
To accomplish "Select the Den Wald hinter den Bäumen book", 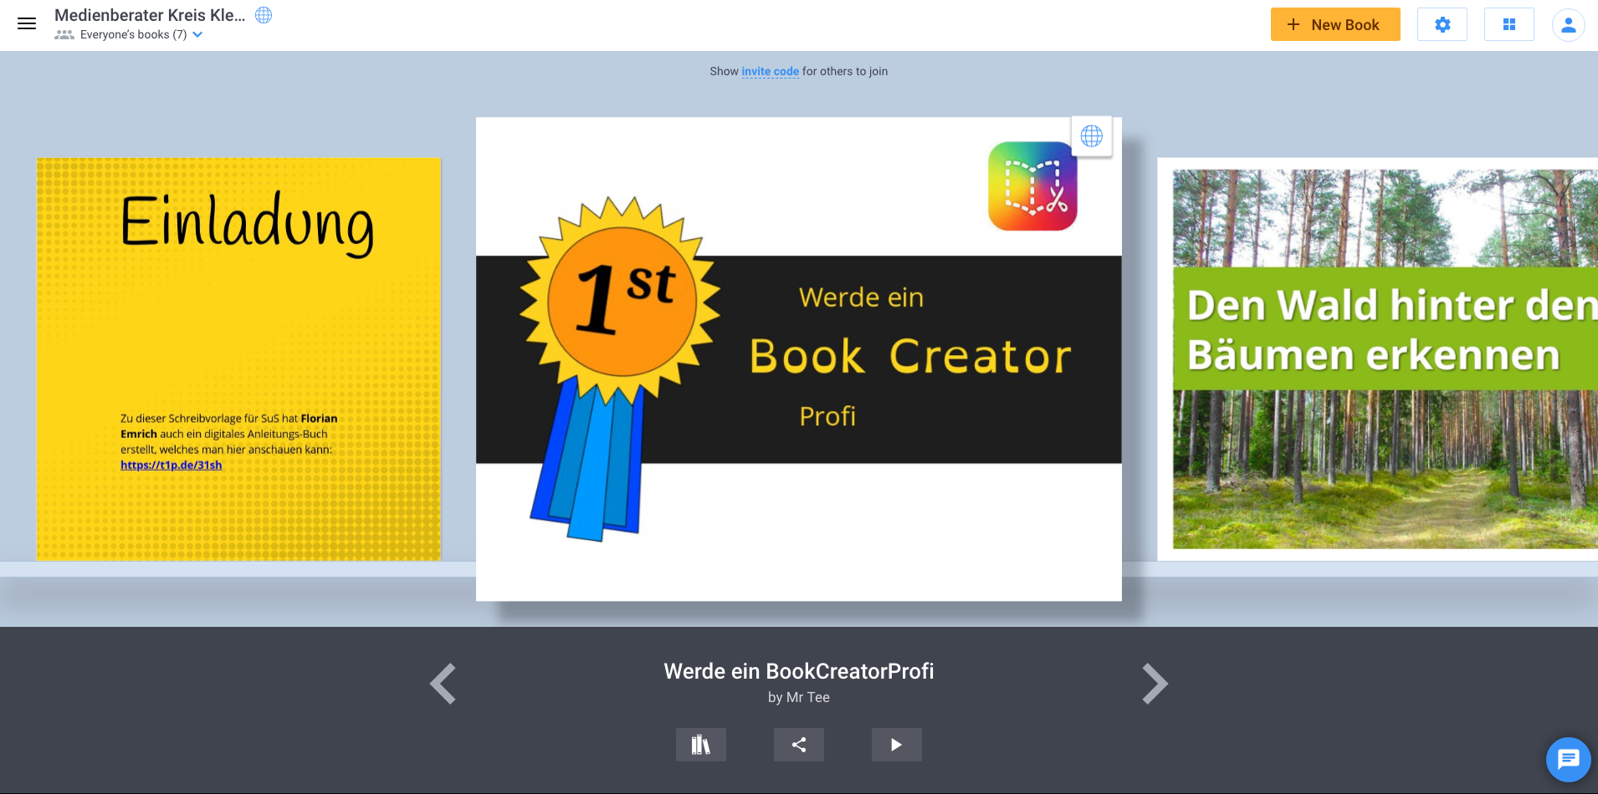I will tap(1377, 359).
